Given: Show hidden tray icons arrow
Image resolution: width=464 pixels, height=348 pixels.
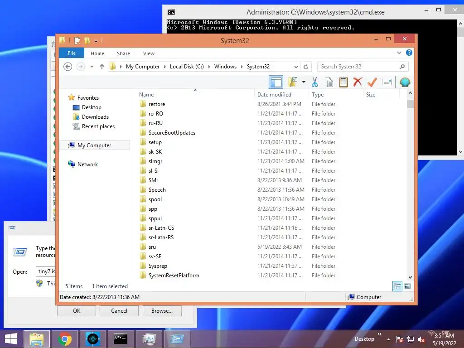Looking at the screenshot, I should pyautogui.click(x=388, y=339).
